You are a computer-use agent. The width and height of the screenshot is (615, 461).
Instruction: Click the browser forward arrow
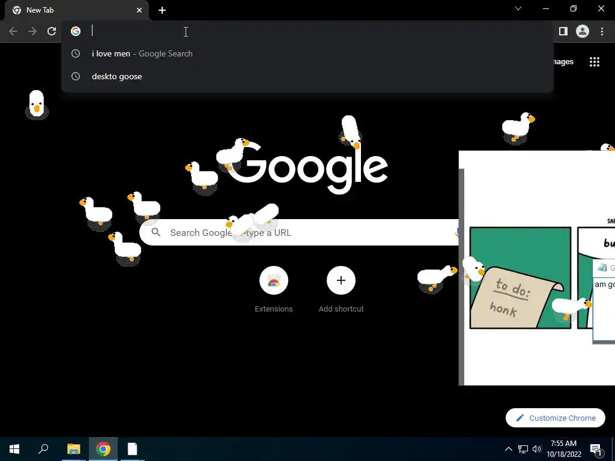[32, 31]
